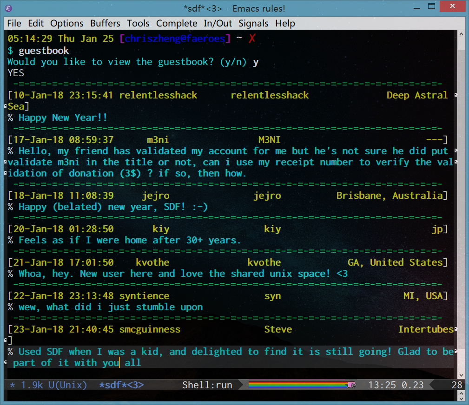Expand the Signals menu

[x=253, y=23]
